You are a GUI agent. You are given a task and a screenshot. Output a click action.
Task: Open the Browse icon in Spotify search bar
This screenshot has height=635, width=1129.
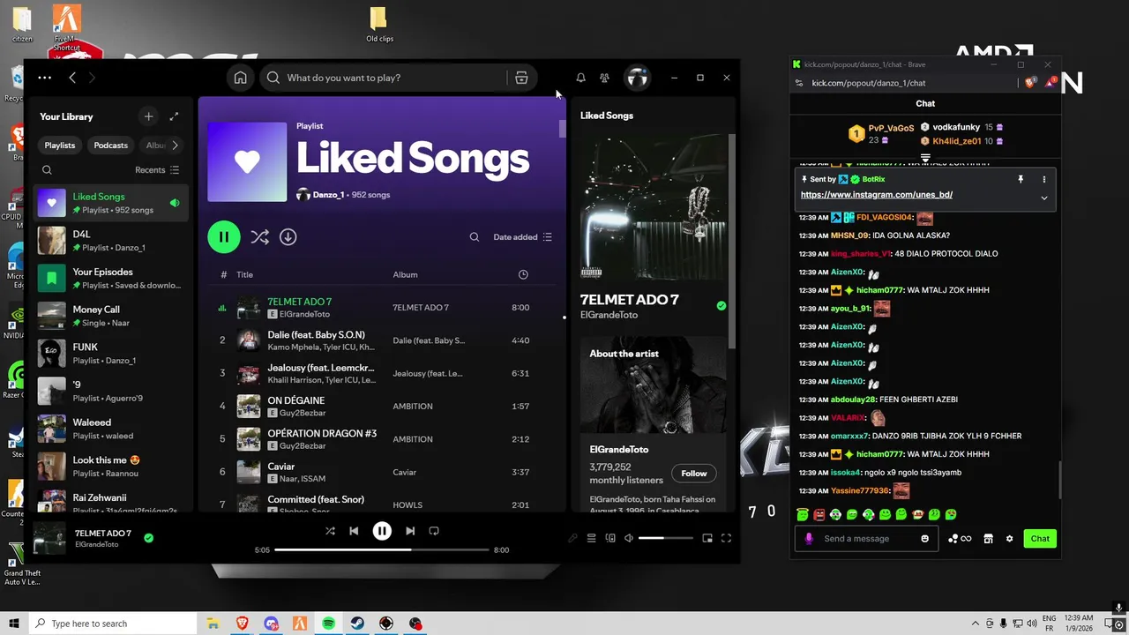pos(521,78)
